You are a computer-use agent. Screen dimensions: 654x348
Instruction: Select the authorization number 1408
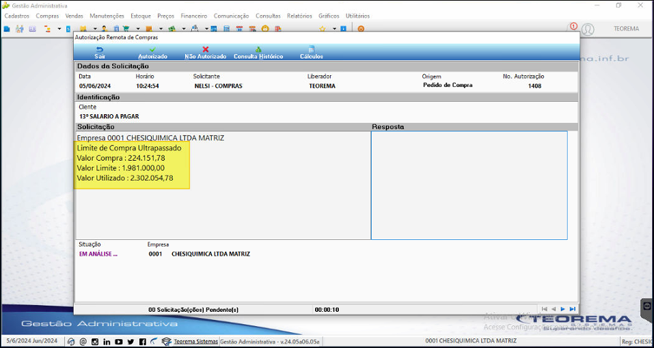coord(534,86)
